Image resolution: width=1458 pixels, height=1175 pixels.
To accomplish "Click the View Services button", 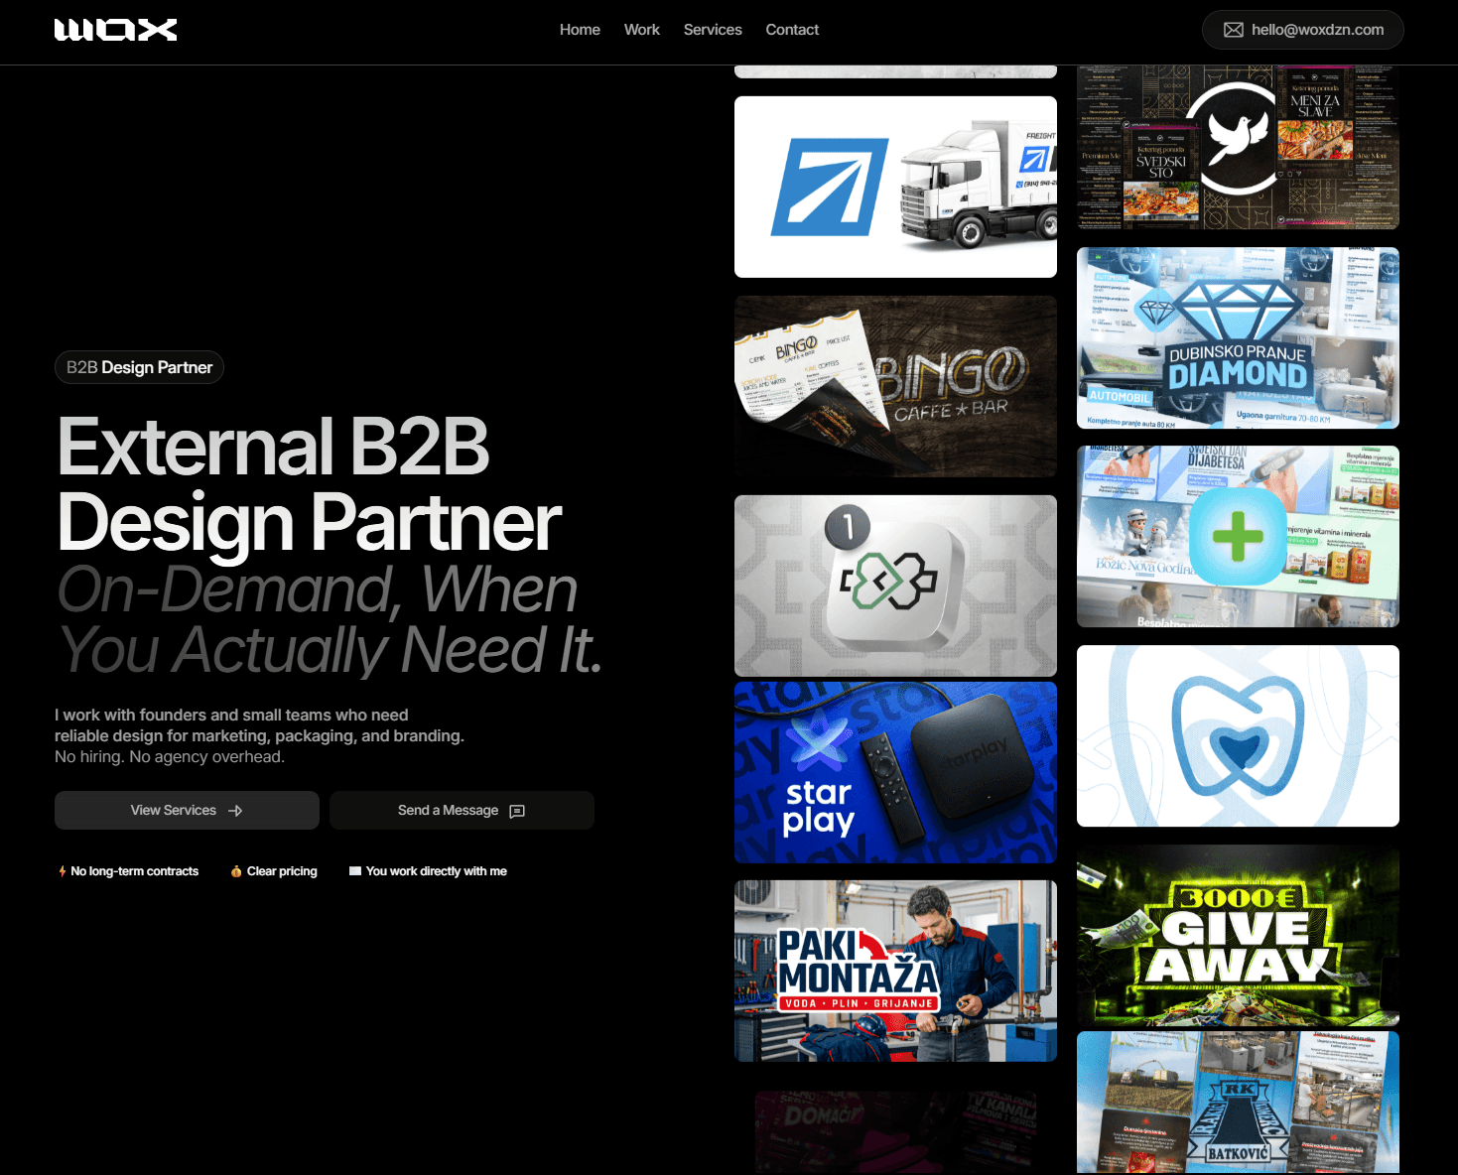I will [187, 810].
